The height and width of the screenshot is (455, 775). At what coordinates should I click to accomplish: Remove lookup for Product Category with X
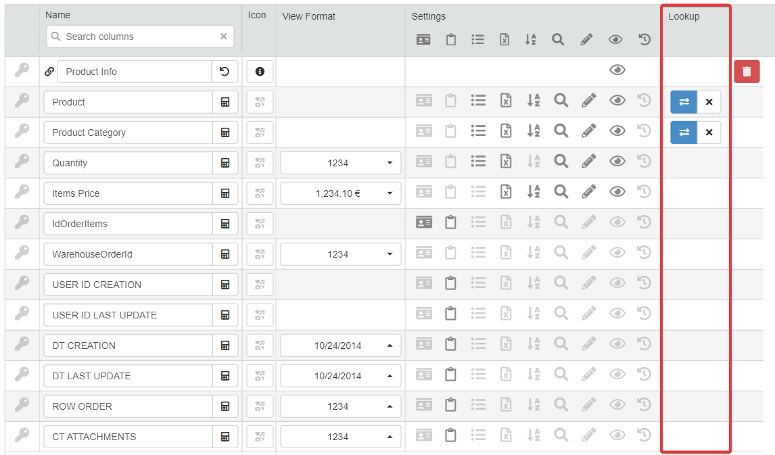[709, 133]
